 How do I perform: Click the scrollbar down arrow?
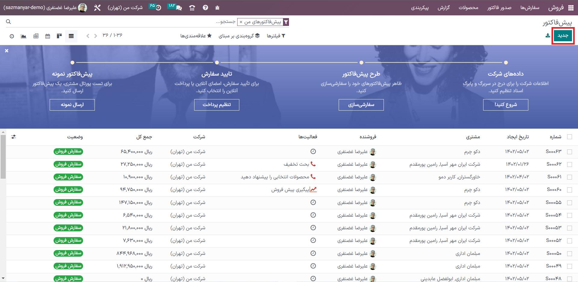pos(3,278)
